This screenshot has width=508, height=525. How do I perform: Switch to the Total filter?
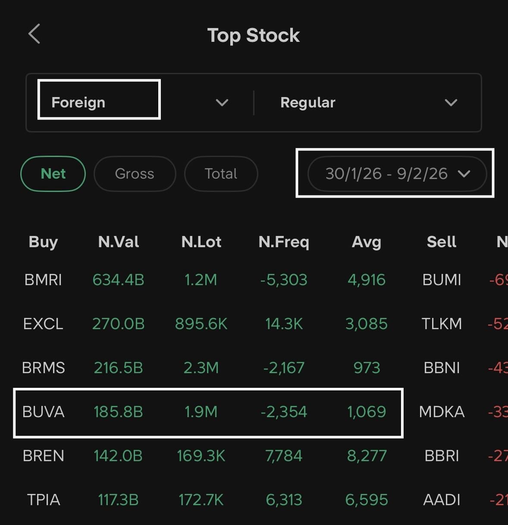pos(221,174)
